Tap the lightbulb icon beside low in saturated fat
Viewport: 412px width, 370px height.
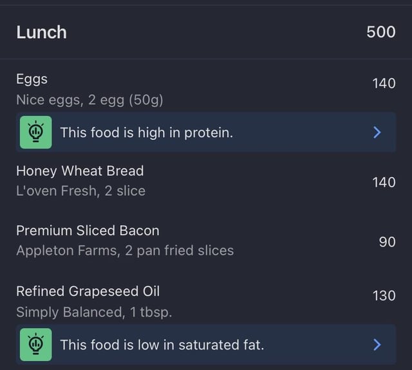36,344
